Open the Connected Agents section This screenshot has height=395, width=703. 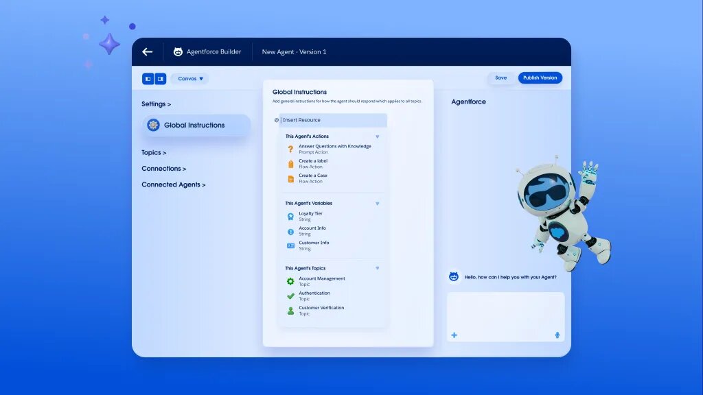pyautogui.click(x=173, y=184)
